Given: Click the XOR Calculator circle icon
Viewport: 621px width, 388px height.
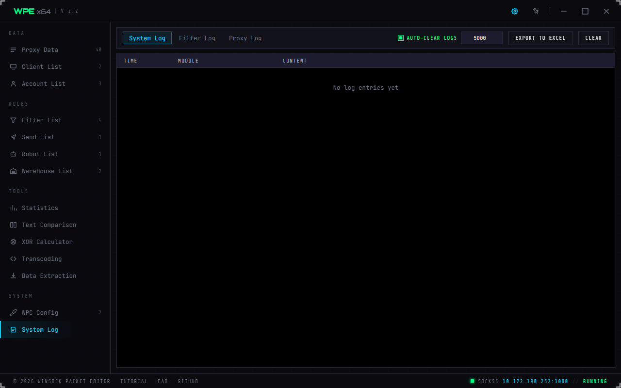Looking at the screenshot, I should 13,242.
